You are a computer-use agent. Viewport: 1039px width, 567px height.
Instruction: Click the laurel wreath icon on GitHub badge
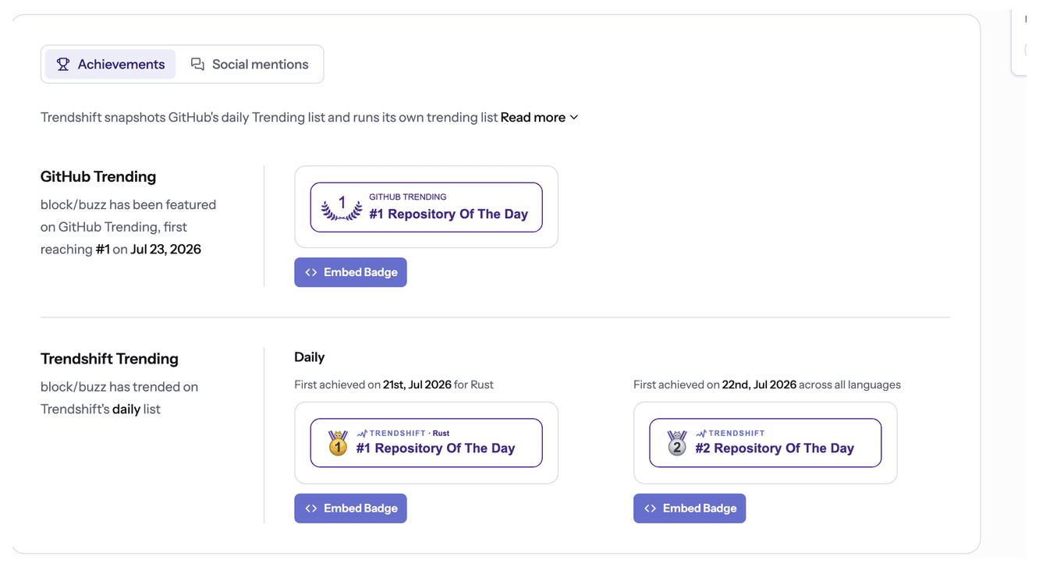342,208
